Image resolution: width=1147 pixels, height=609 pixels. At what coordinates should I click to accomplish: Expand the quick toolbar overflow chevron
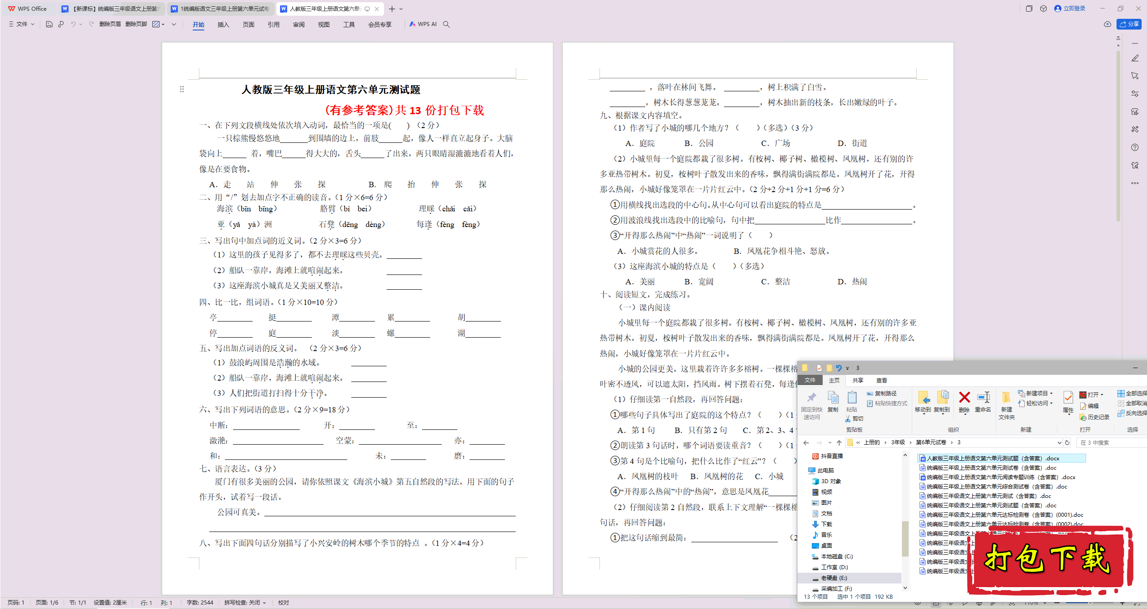[x=174, y=24]
